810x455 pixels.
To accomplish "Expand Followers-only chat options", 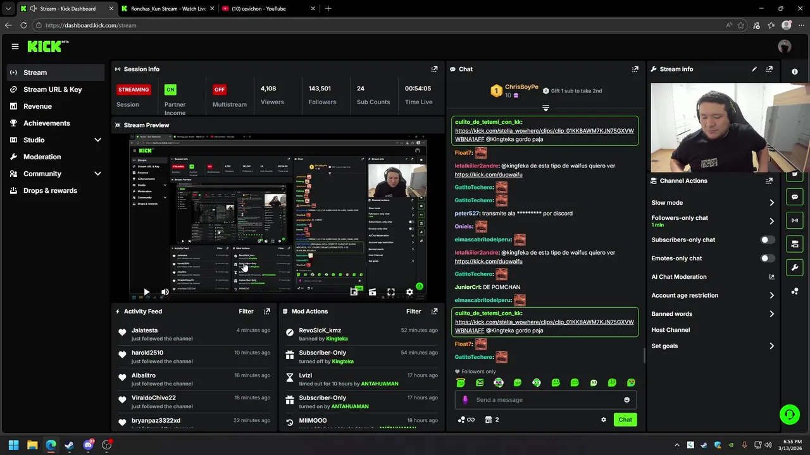I will [771, 221].
